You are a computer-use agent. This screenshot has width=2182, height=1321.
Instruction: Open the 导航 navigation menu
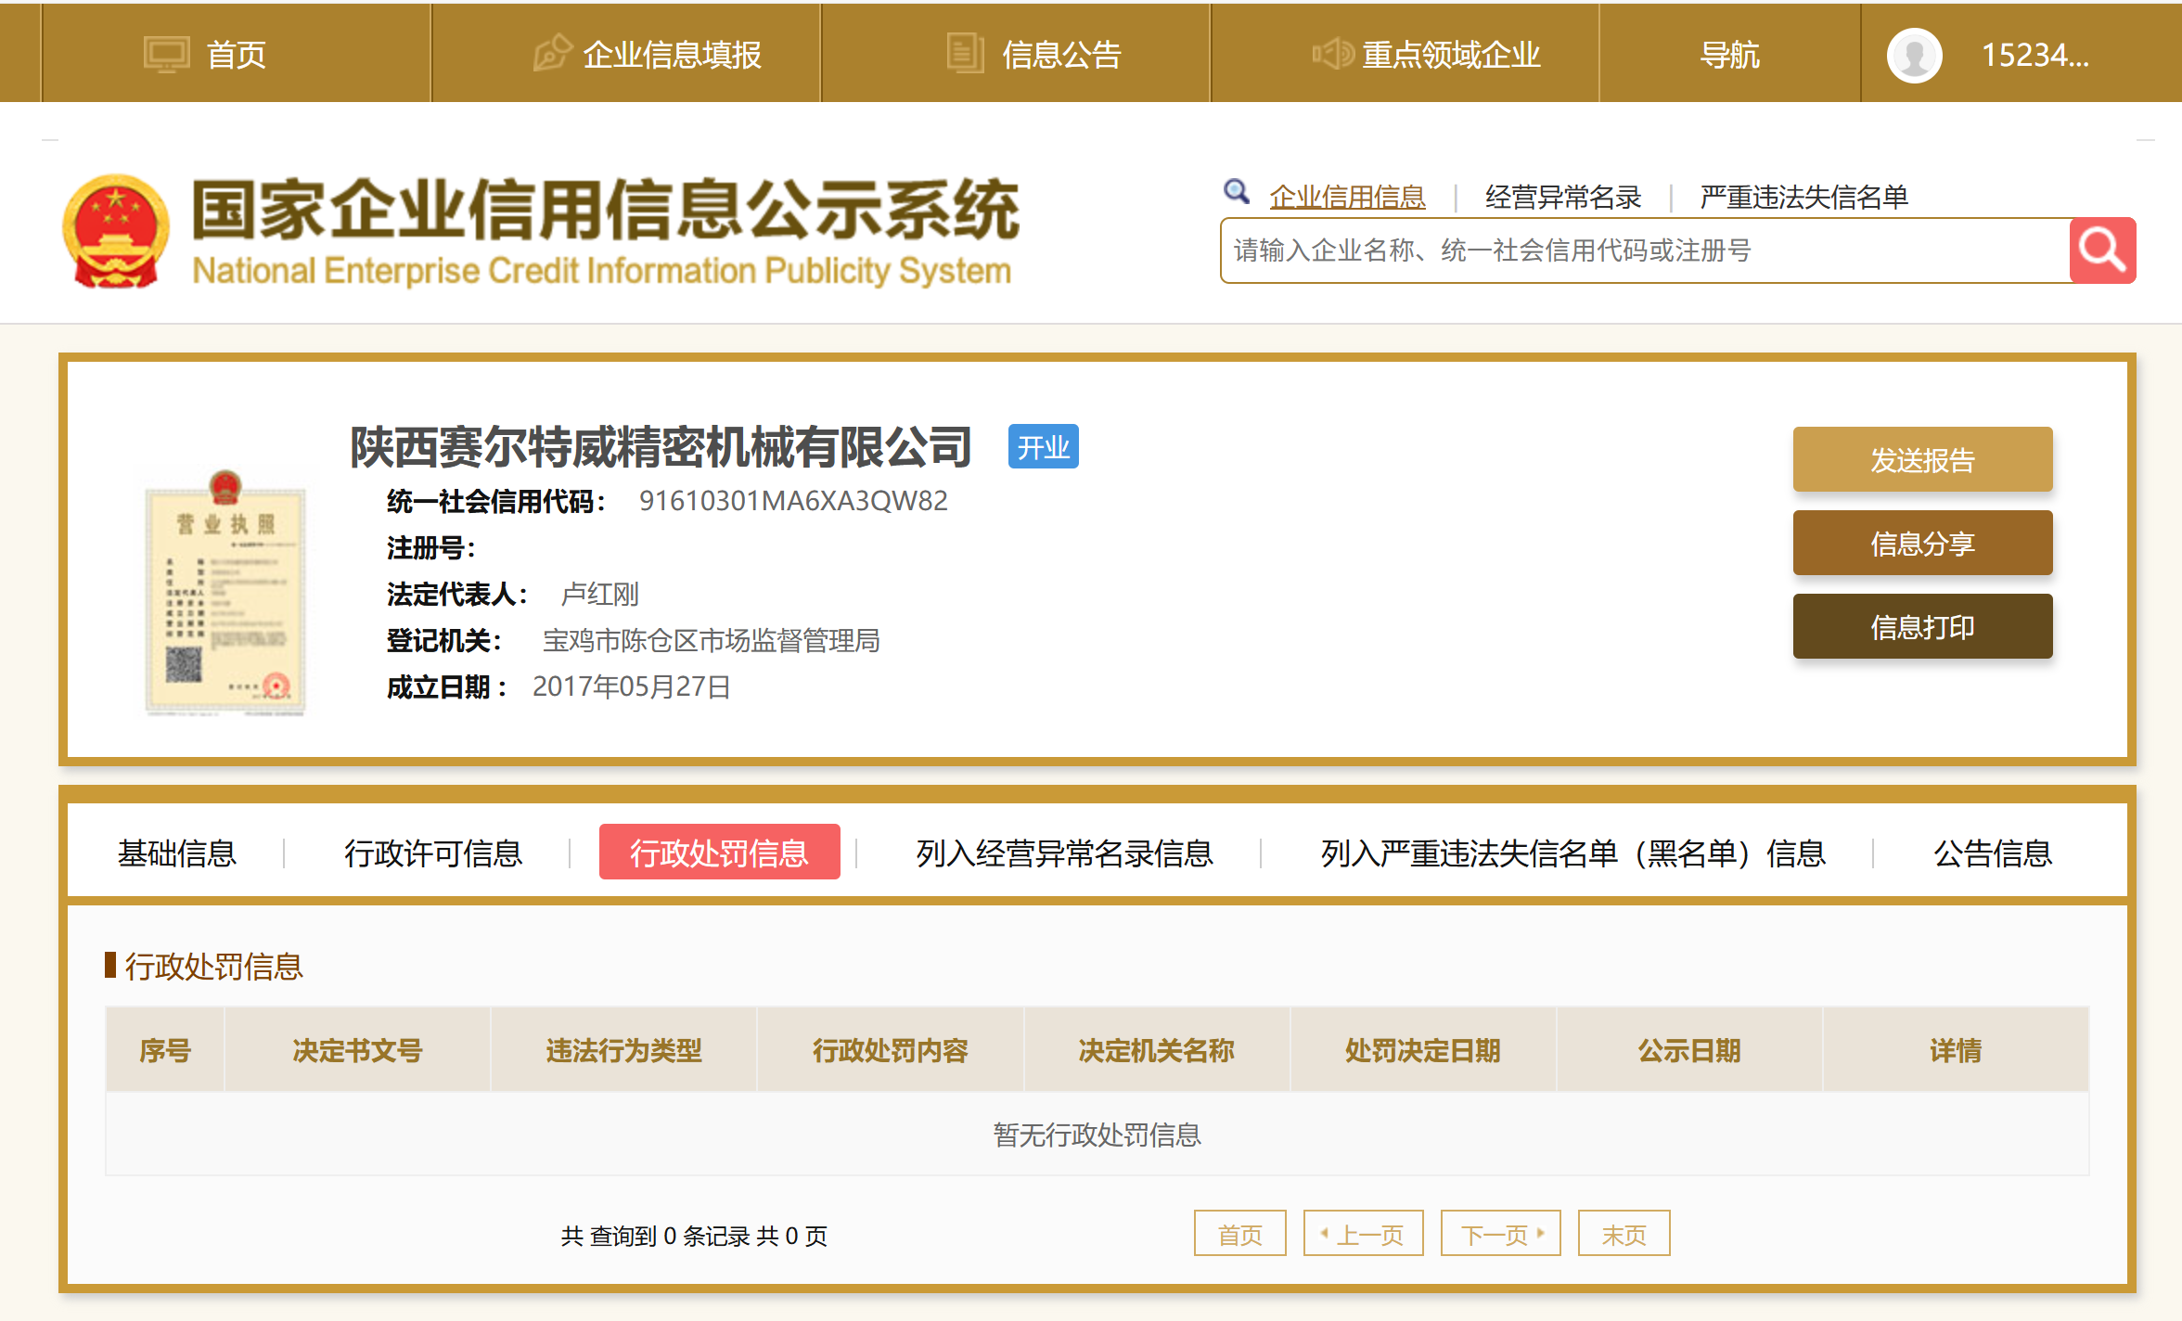1729,55
